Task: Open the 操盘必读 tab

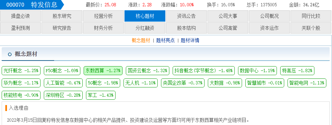Action: [x=20, y=16]
